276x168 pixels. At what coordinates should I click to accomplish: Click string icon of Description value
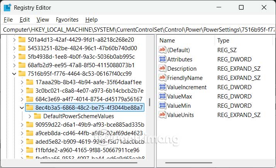point(162,68)
